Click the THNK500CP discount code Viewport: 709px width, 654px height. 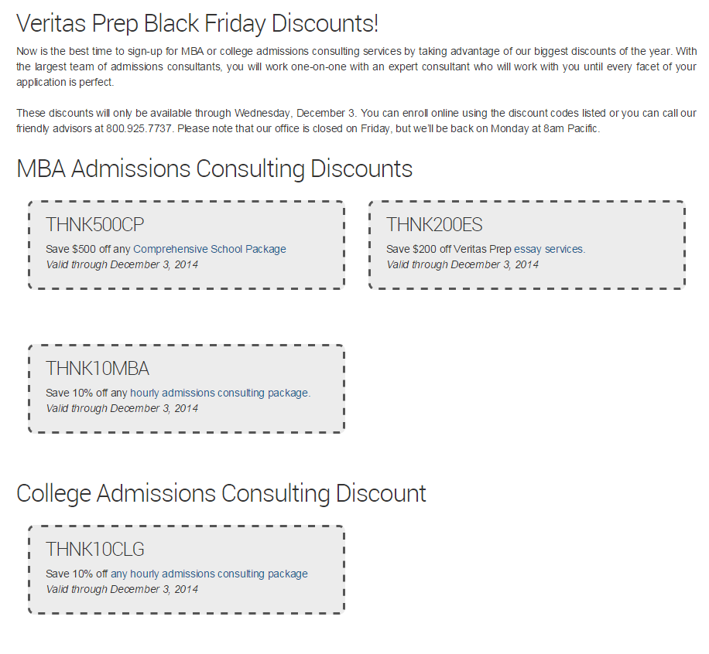click(x=95, y=225)
